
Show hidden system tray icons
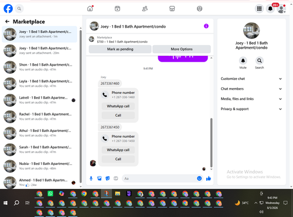pyautogui.click(x=255, y=203)
